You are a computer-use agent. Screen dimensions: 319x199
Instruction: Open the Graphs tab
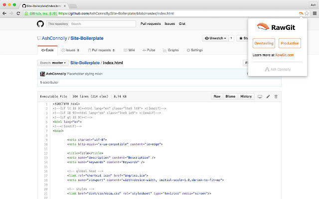(x=170, y=50)
